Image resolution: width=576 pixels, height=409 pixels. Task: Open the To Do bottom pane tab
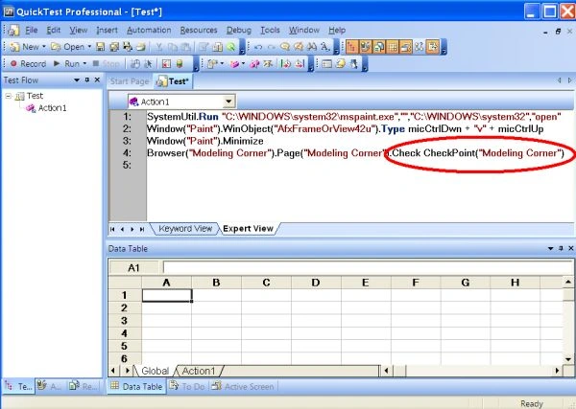pyautogui.click(x=188, y=386)
